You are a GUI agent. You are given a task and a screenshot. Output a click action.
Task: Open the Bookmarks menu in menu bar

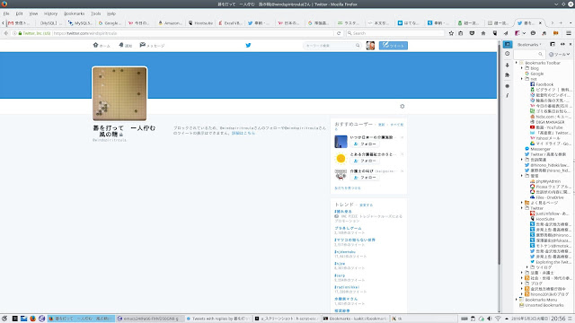74,13
